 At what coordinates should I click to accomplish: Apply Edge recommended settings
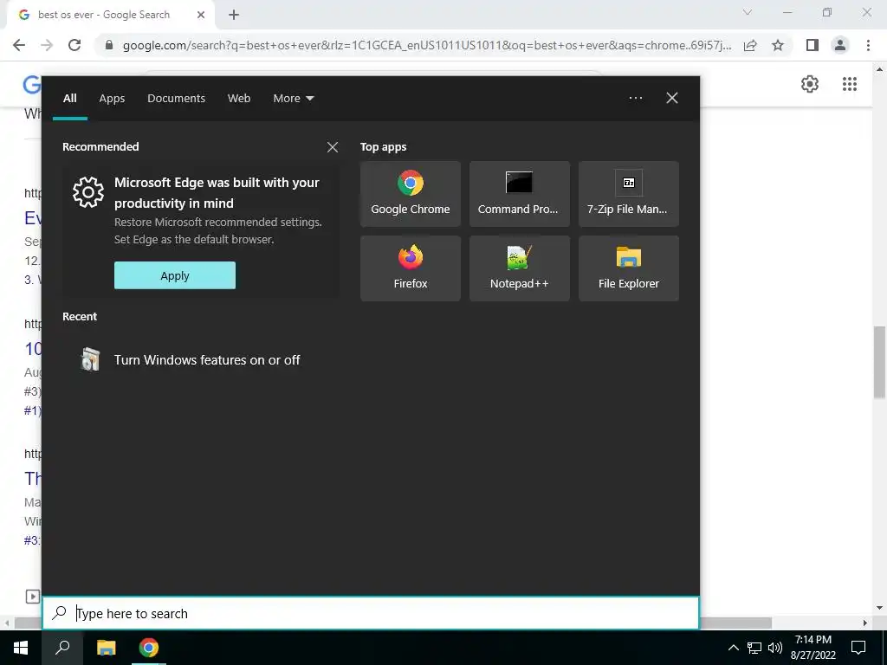click(x=175, y=275)
